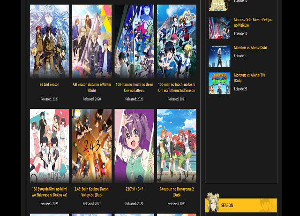Click the 86 2nd Season title link
Viewport: 300px width, 216px height.
[x=49, y=85]
